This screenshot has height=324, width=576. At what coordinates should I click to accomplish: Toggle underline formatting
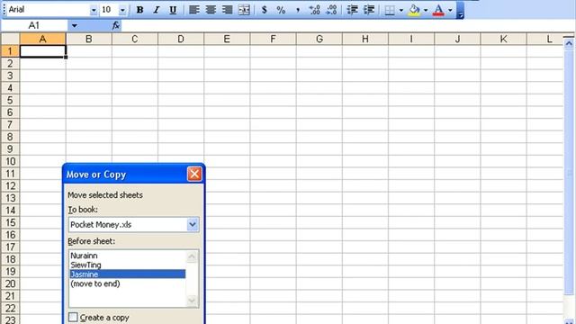[x=173, y=10]
